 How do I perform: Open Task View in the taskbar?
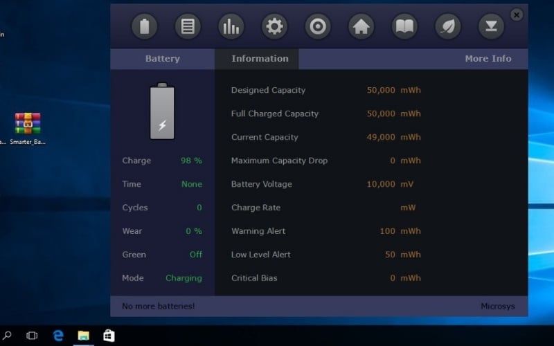click(x=32, y=336)
